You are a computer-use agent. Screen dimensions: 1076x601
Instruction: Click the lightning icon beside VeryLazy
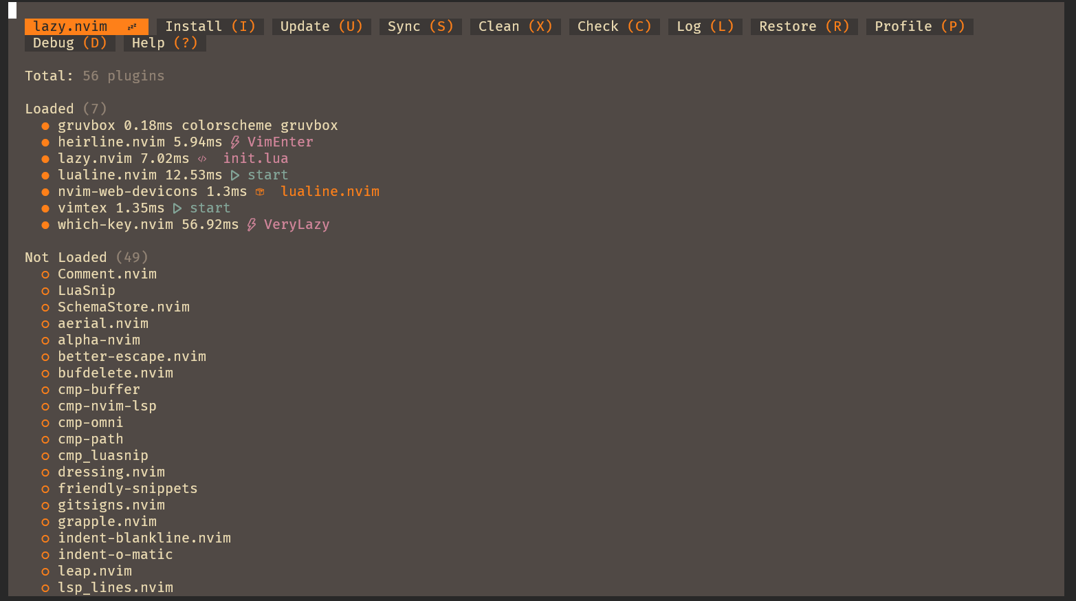click(251, 224)
